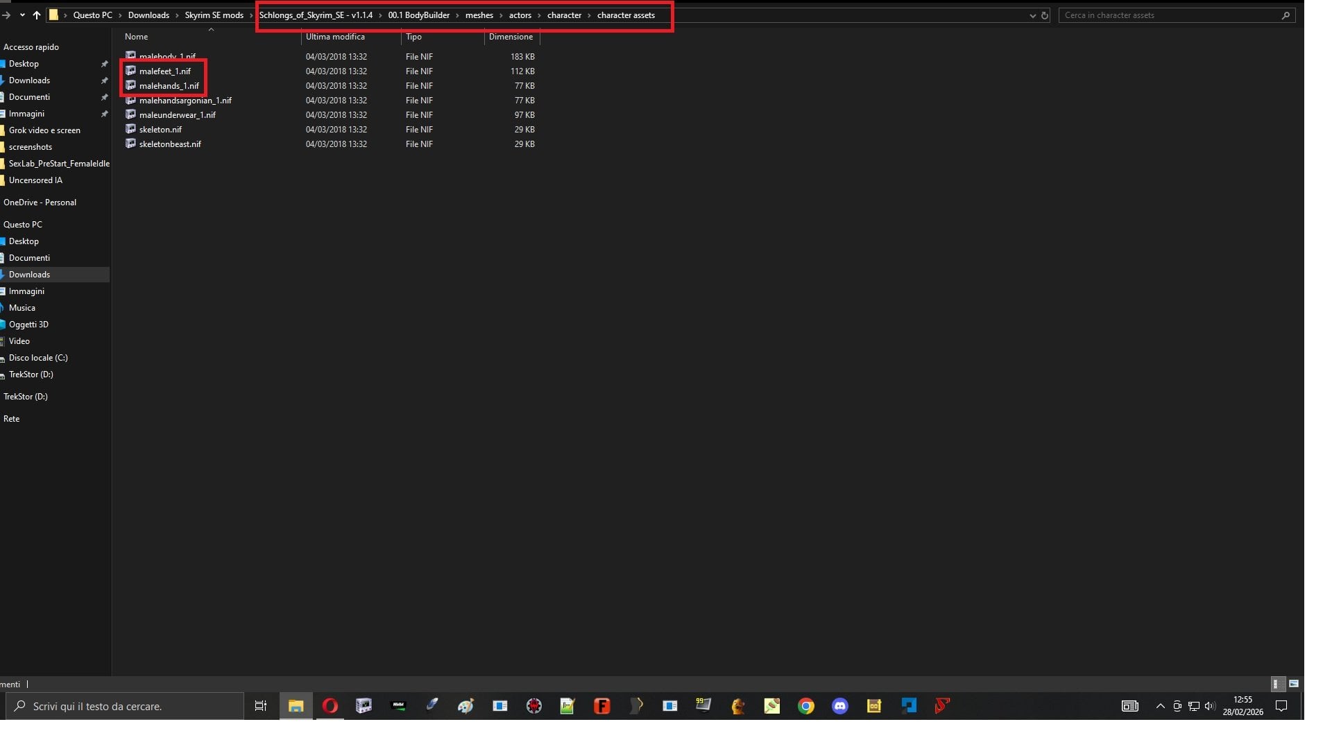Open the volume control in the system tray

[1211, 706]
